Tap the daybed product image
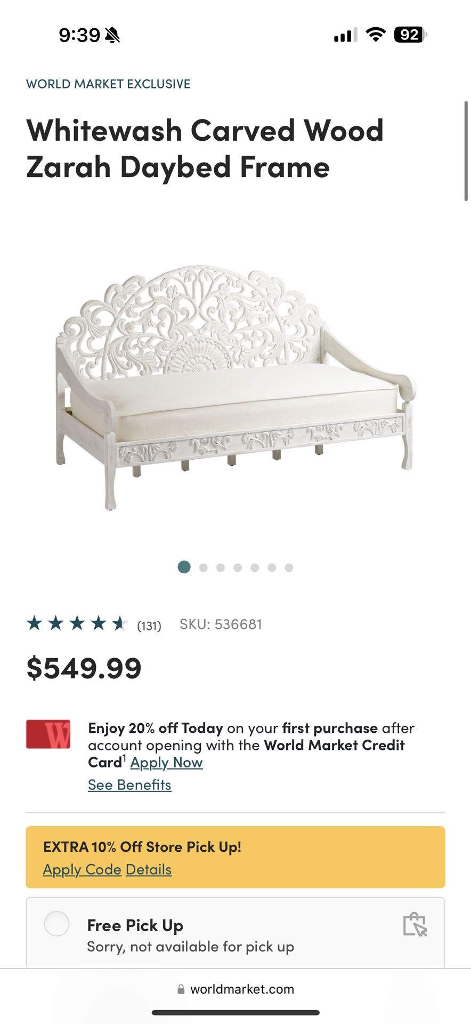Viewport: 471px width, 1024px height. (235, 387)
